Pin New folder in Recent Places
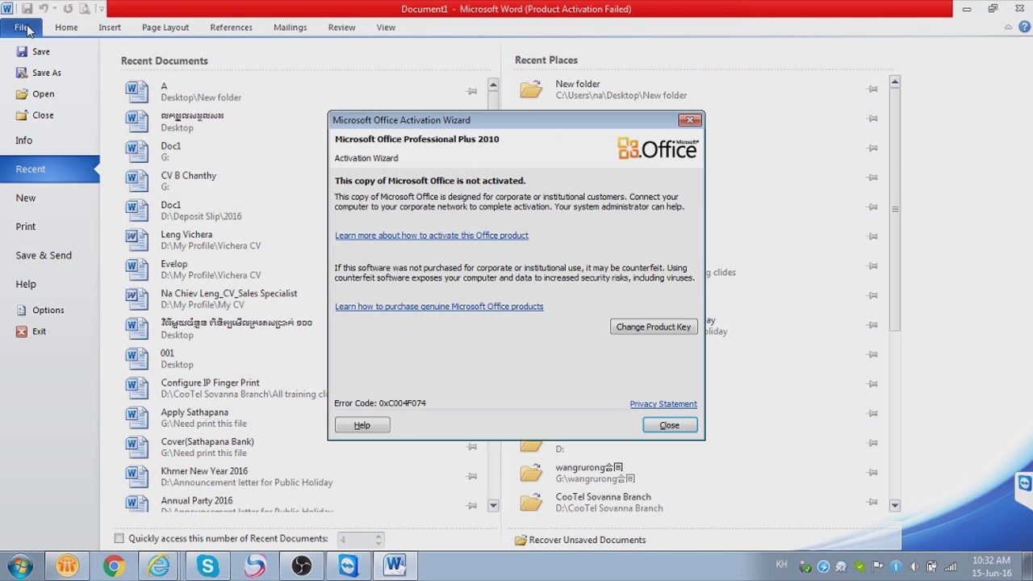 coord(872,90)
